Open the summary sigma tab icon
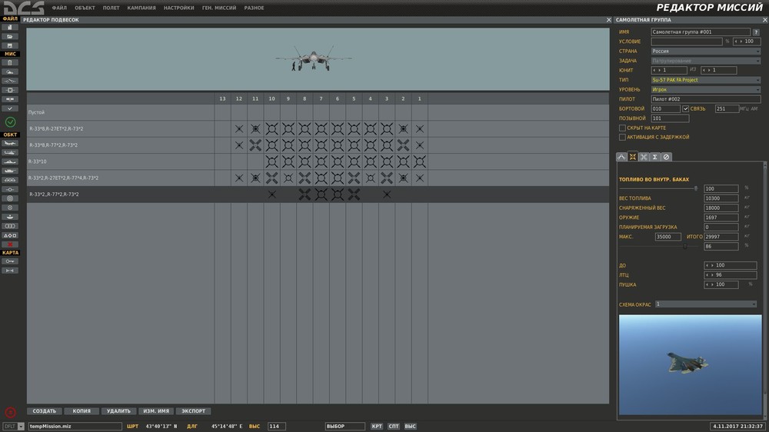769x432 pixels. click(x=654, y=157)
